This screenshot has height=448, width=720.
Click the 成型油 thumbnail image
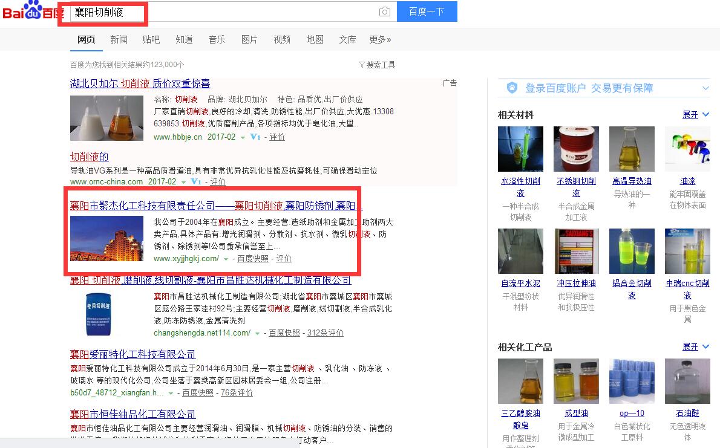click(x=576, y=381)
